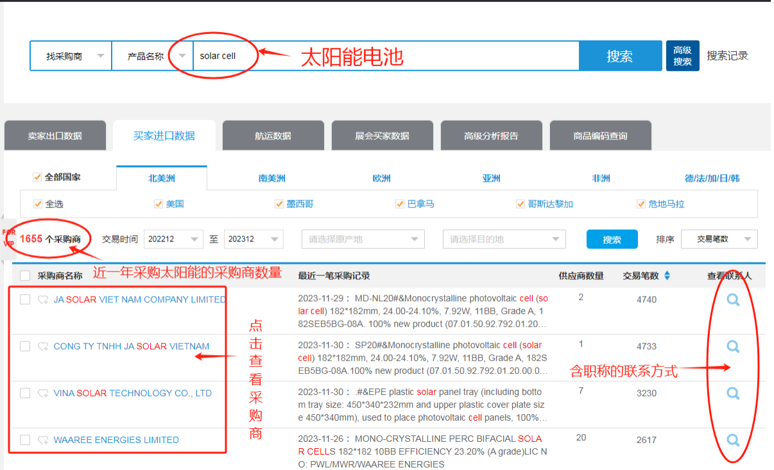Toggle the 全部国家 checkbox

coord(37,177)
